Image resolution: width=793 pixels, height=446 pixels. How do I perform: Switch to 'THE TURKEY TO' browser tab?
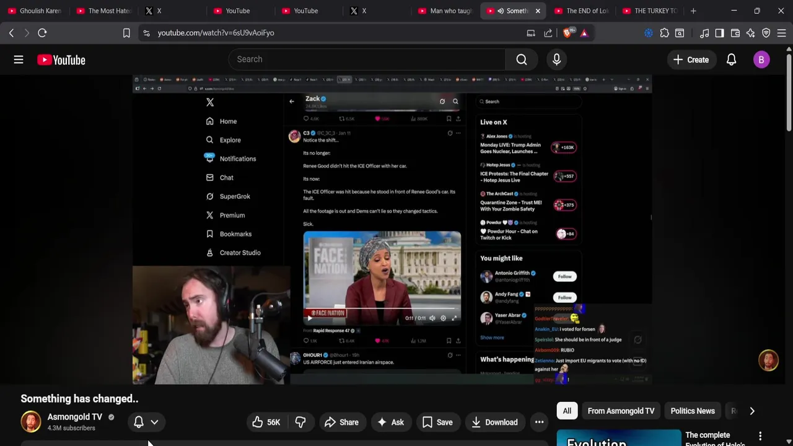tap(651, 11)
